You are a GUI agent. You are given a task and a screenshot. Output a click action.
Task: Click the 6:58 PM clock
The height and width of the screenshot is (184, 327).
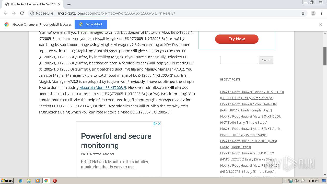pos(314,181)
